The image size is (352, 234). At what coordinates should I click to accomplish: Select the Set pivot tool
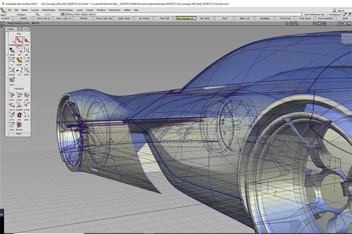[x=12, y=116]
